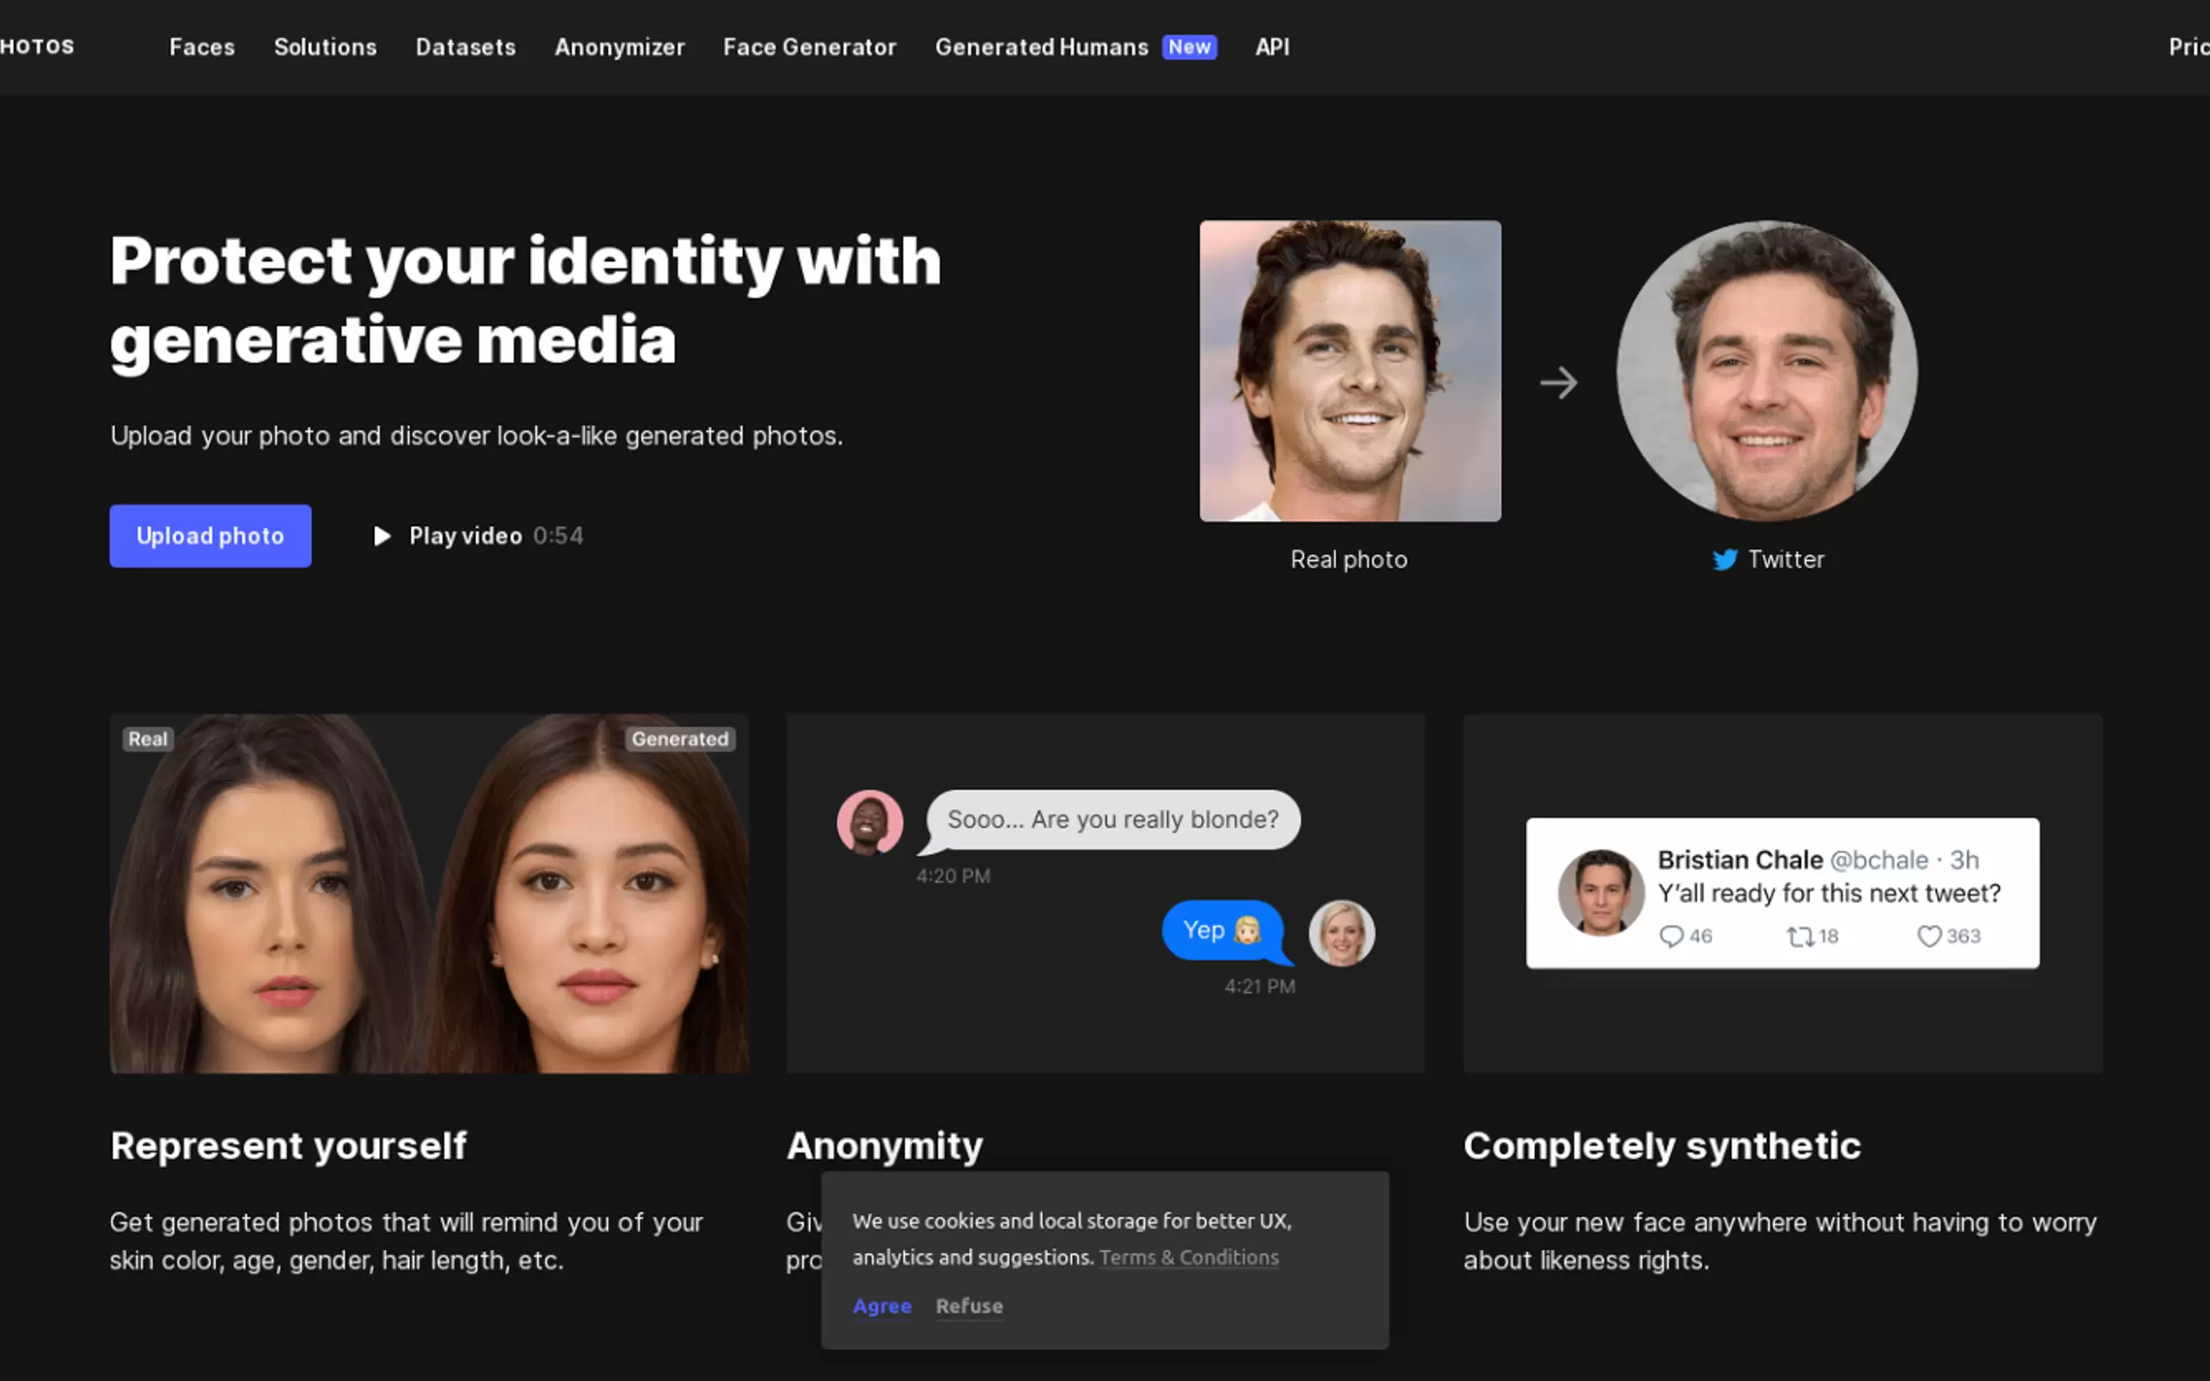
Task: Refuse the cookies notice
Action: coord(968,1306)
